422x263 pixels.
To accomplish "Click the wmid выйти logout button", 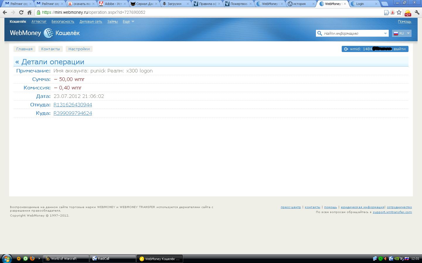I will click(400, 49).
